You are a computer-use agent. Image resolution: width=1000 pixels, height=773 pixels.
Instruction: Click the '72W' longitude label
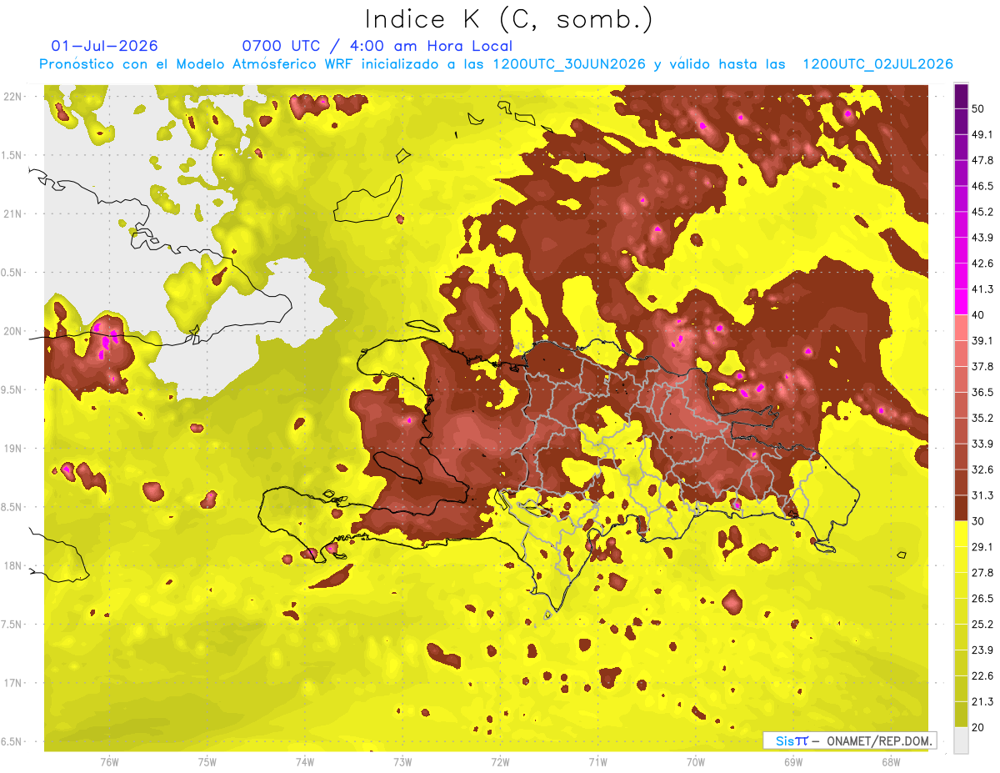point(500,762)
